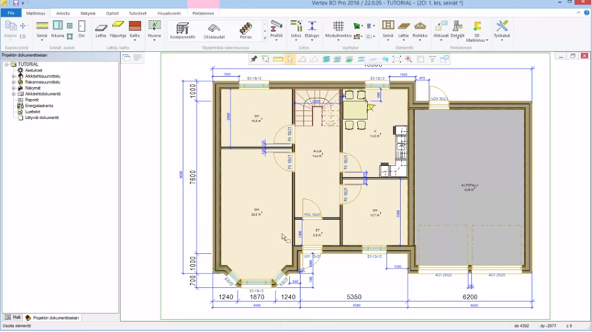Select the Portras stairs tool

(x=245, y=30)
